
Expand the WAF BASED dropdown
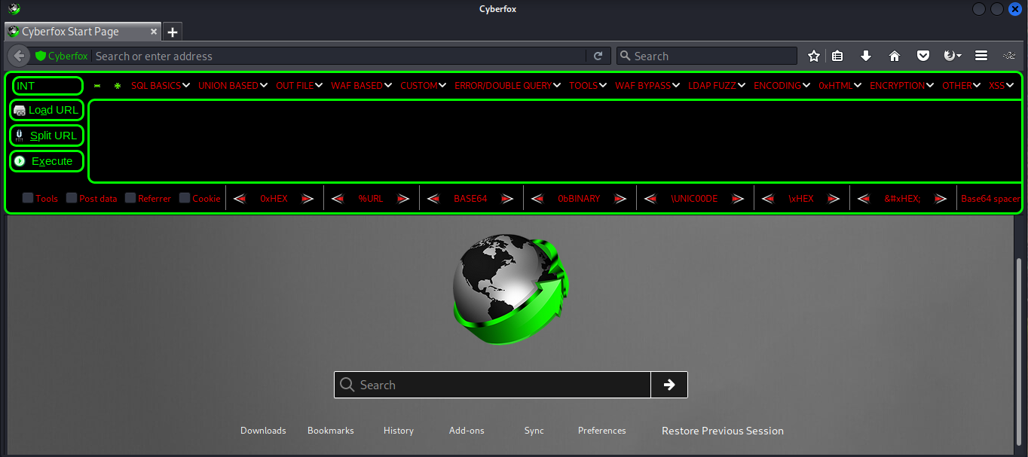(x=361, y=86)
